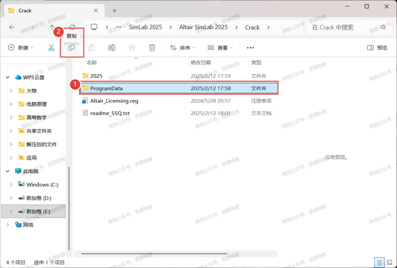
Task: Click the 文本文档 type cell
Action: tap(261, 113)
